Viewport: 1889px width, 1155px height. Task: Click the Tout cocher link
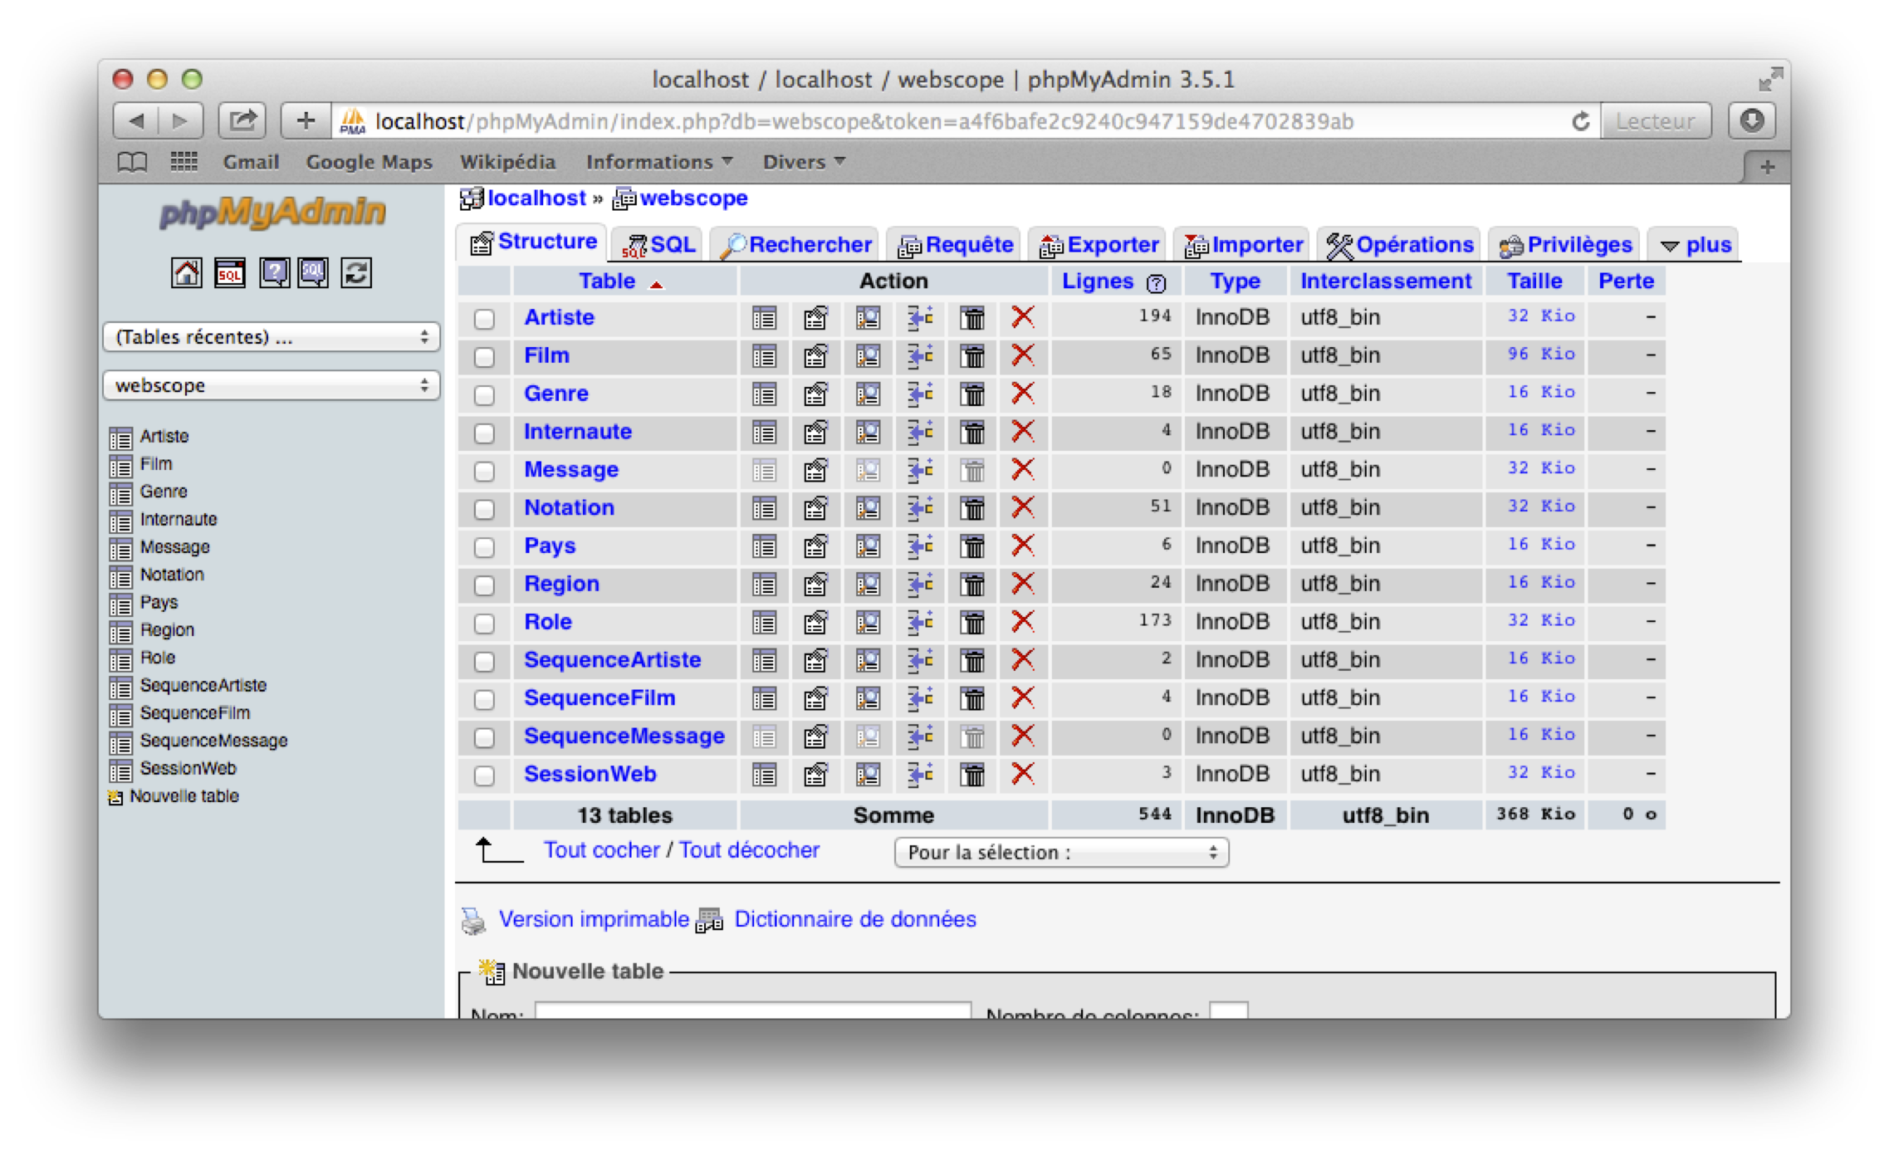601,850
